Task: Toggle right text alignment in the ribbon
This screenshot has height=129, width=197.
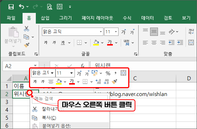Action: (x=163, y=43)
